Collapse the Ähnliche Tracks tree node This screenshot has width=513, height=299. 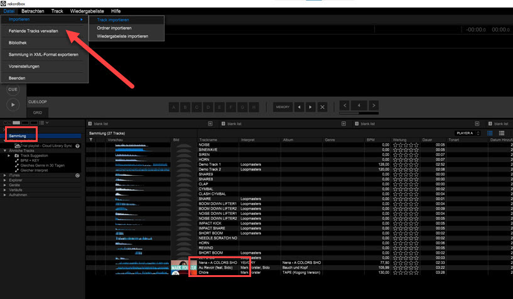point(5,151)
